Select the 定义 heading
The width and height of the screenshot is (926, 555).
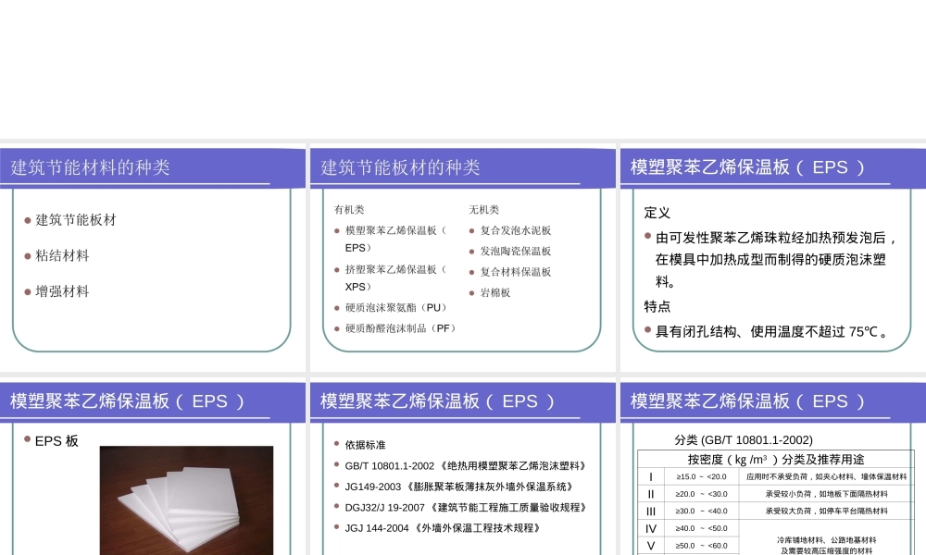pos(657,213)
